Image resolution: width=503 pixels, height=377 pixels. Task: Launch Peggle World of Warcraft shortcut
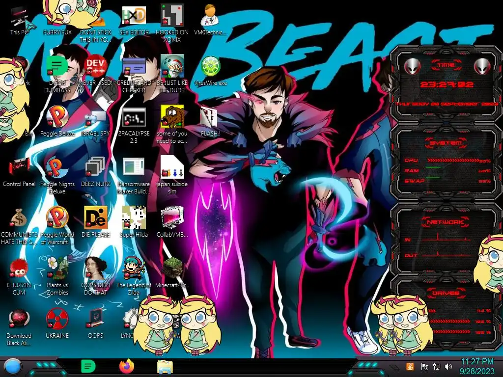(57, 225)
